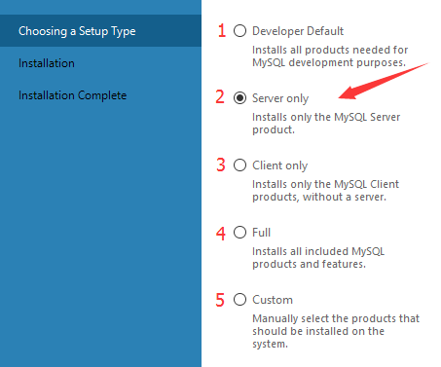441x367 pixels.
Task: Click description 'Installs only the MySQL Client'
Action: coord(325,184)
